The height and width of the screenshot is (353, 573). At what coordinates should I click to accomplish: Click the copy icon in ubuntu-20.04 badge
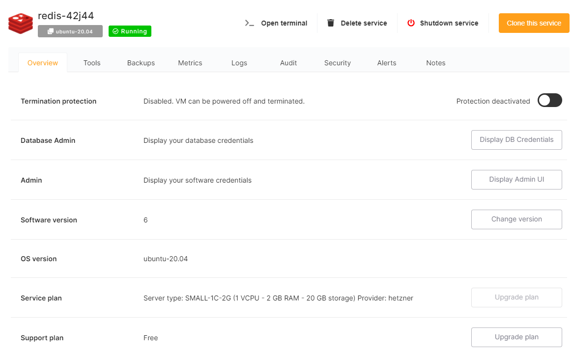(50, 31)
